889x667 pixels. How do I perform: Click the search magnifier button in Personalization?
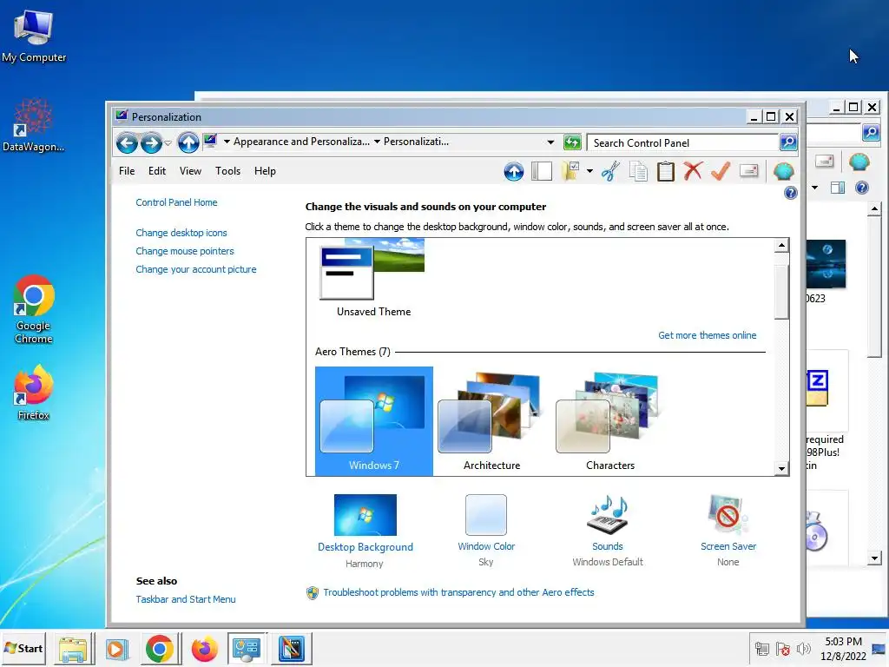[x=788, y=142]
